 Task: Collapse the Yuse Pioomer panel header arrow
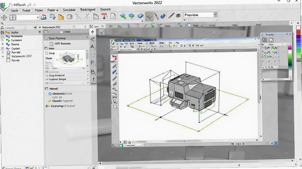click(87, 37)
